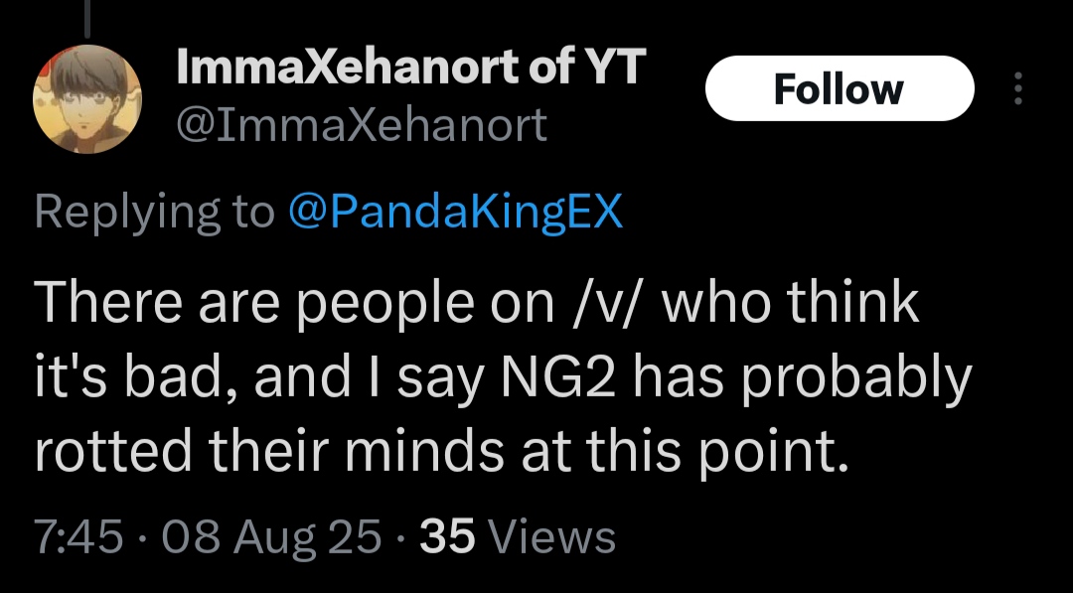Open the display name ImmaXehanort of YT

pyautogui.click(x=410, y=67)
